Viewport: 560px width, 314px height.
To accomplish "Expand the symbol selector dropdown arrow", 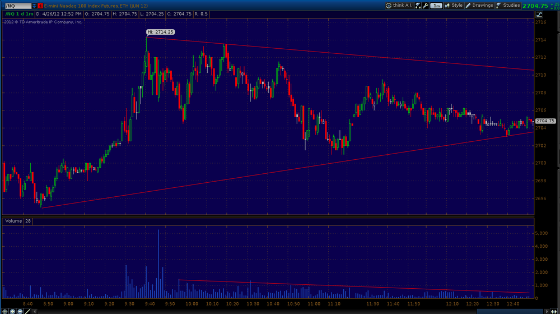I will [34, 6].
